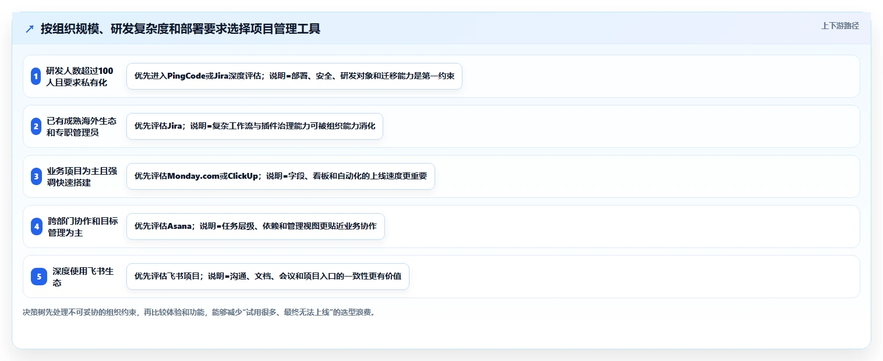Click the heading 按组织规模、研发复杂度和部署要求选择项目管理工具

tap(181, 29)
